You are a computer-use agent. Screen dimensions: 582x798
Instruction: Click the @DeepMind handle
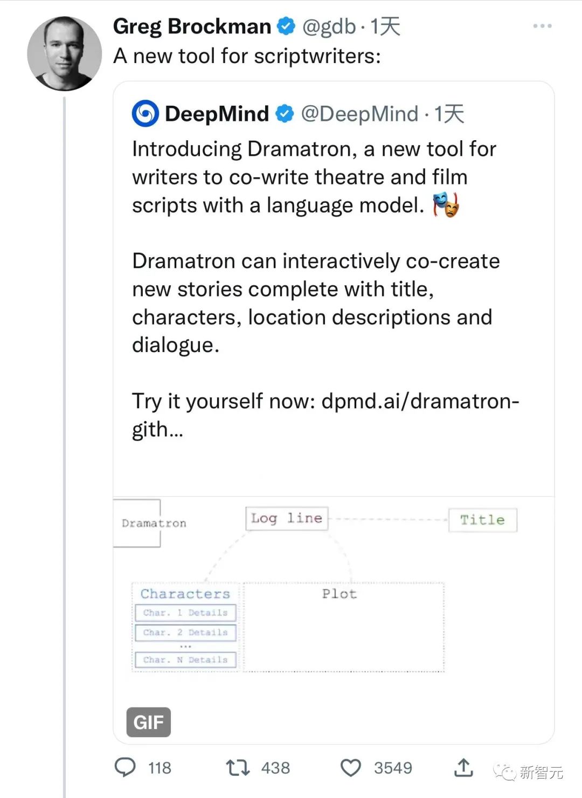click(359, 114)
